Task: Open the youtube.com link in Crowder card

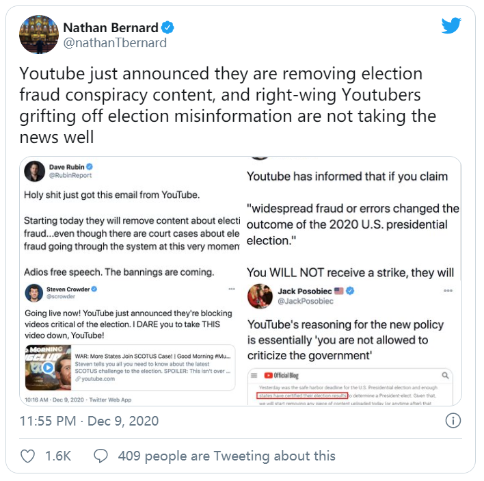Action: (x=95, y=379)
